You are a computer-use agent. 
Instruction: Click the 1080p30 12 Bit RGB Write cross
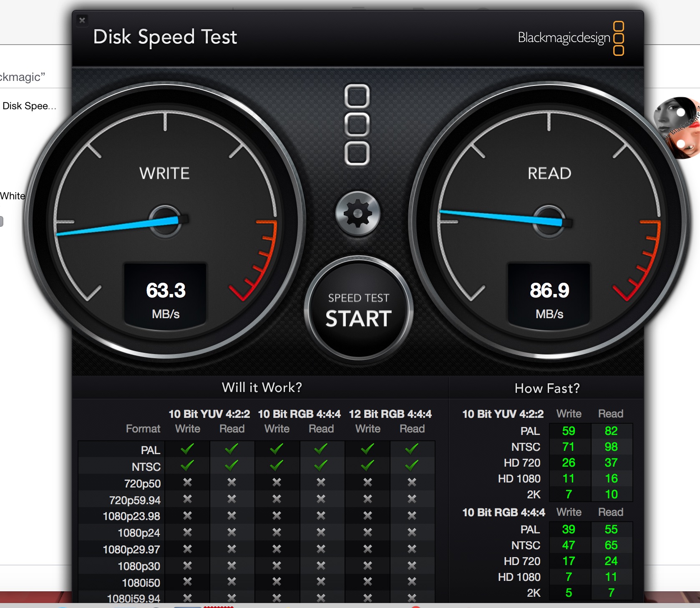tap(368, 566)
